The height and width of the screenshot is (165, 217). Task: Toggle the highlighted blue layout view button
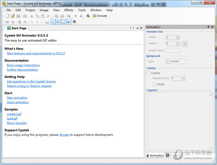pos(58,22)
